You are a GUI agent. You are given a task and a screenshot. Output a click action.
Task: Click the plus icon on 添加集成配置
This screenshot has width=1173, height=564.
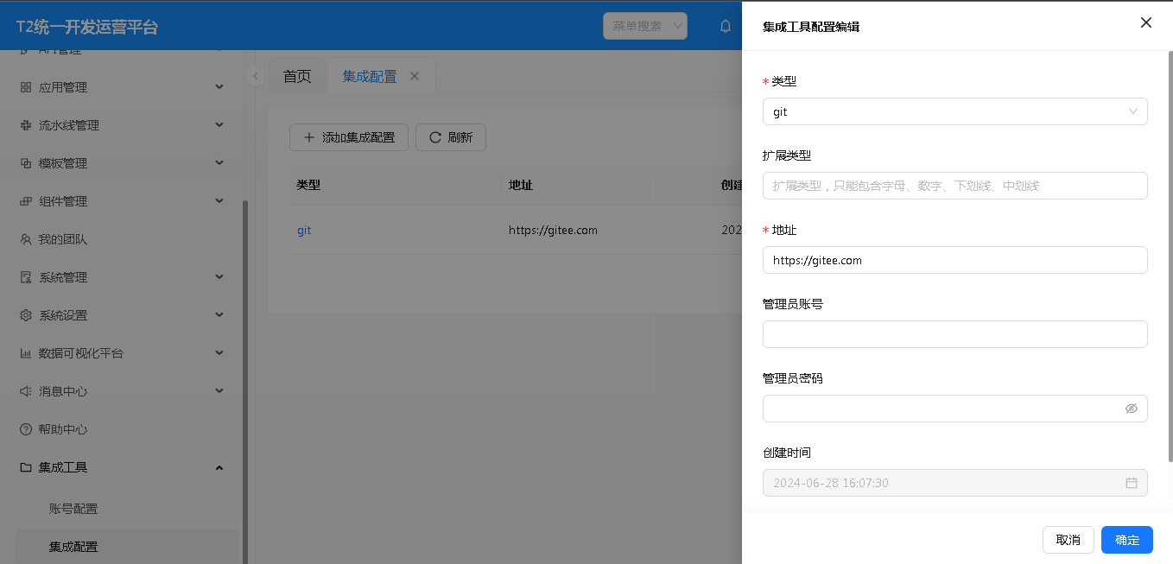(x=309, y=137)
